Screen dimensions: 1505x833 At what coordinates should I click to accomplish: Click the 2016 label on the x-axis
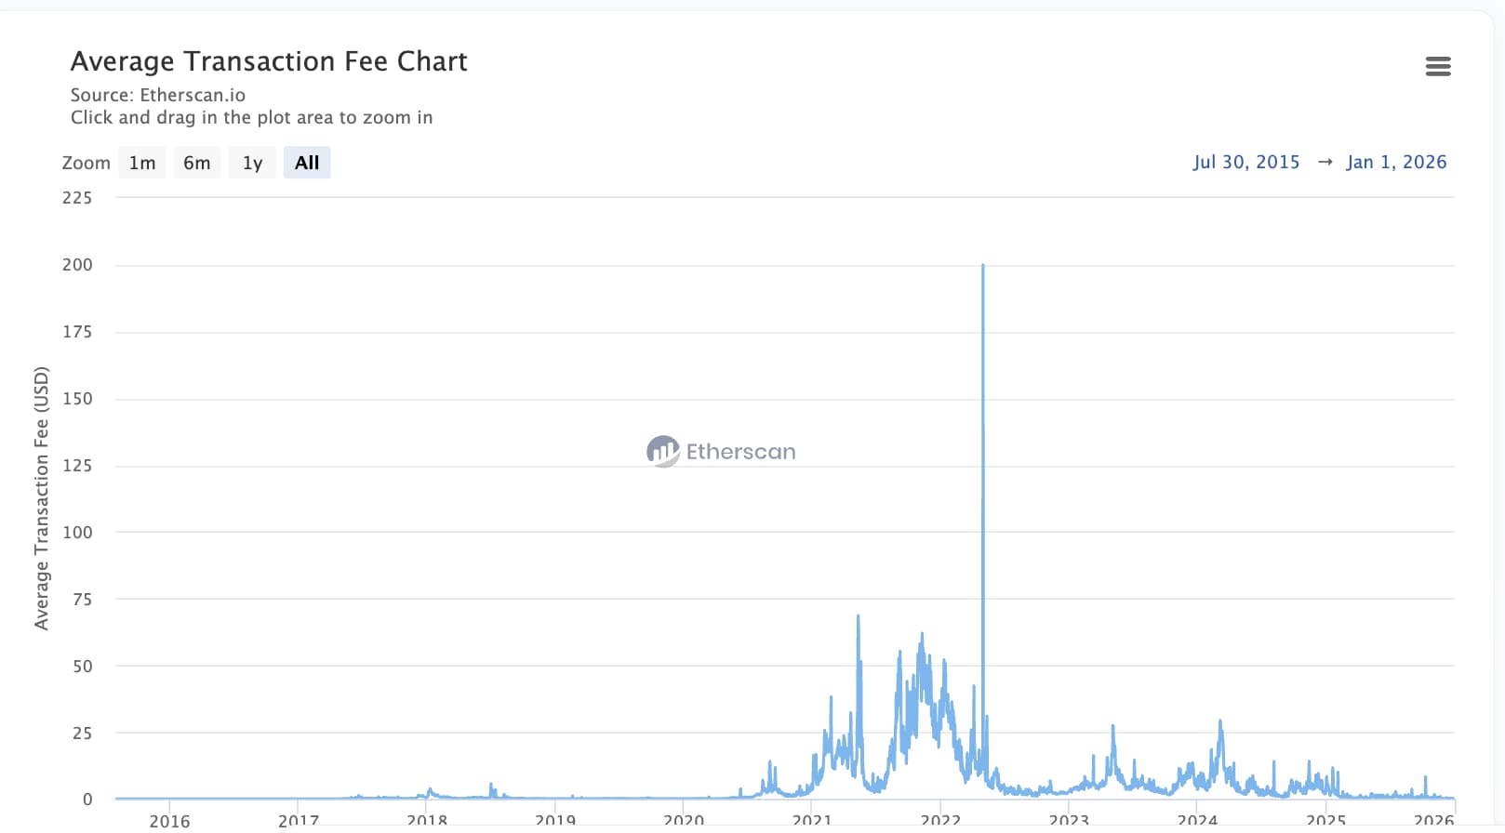tap(169, 822)
